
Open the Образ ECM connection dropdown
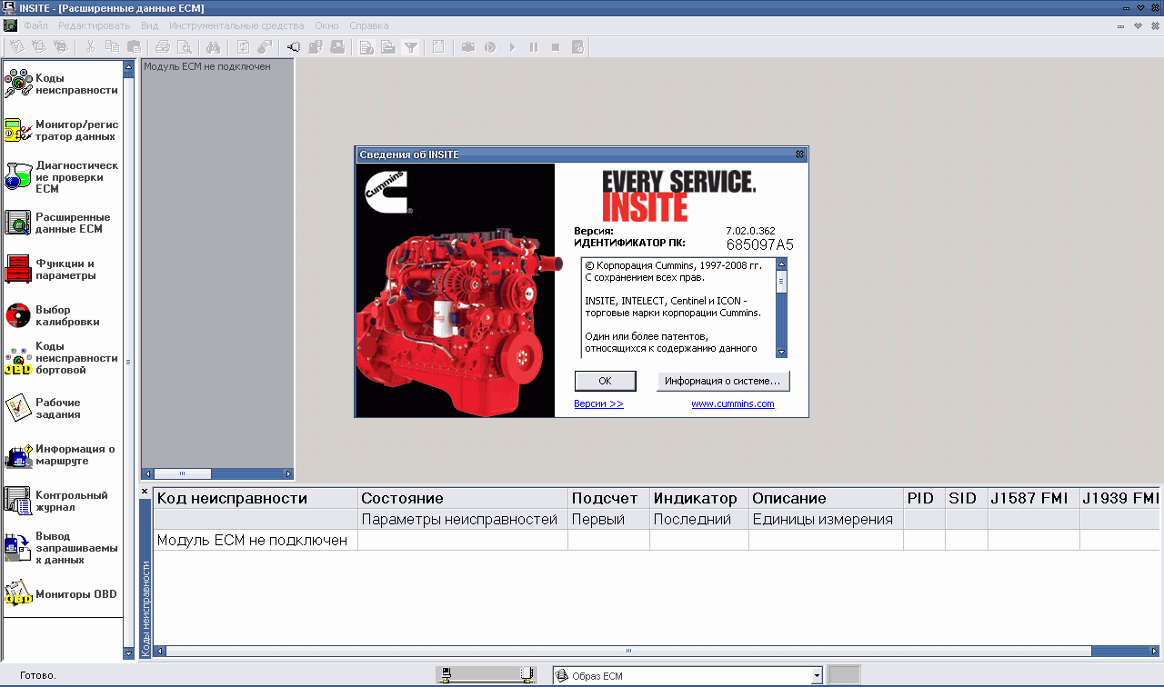click(817, 675)
